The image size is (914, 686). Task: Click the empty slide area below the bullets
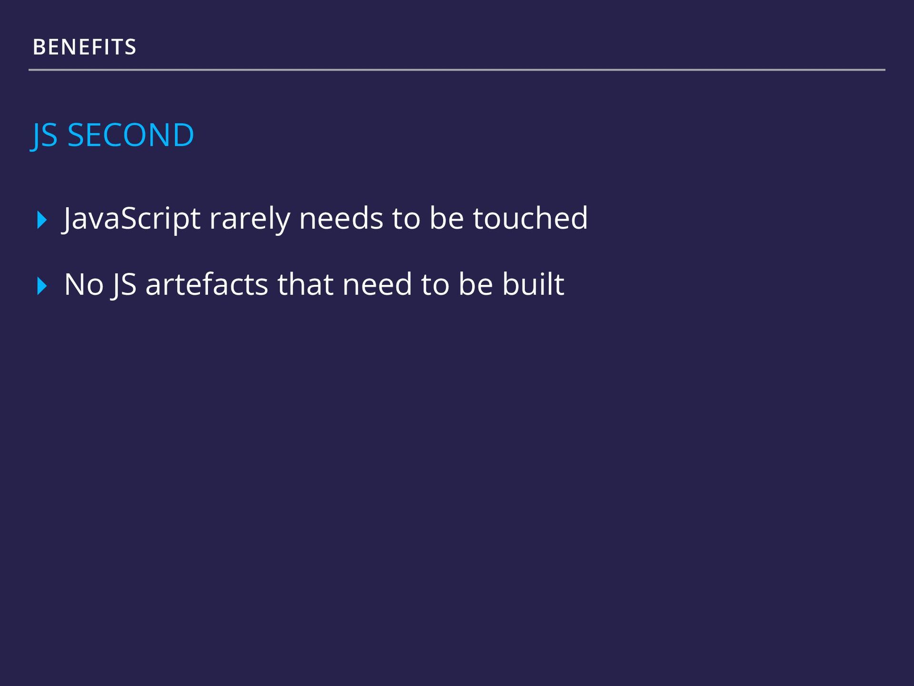pos(457,476)
